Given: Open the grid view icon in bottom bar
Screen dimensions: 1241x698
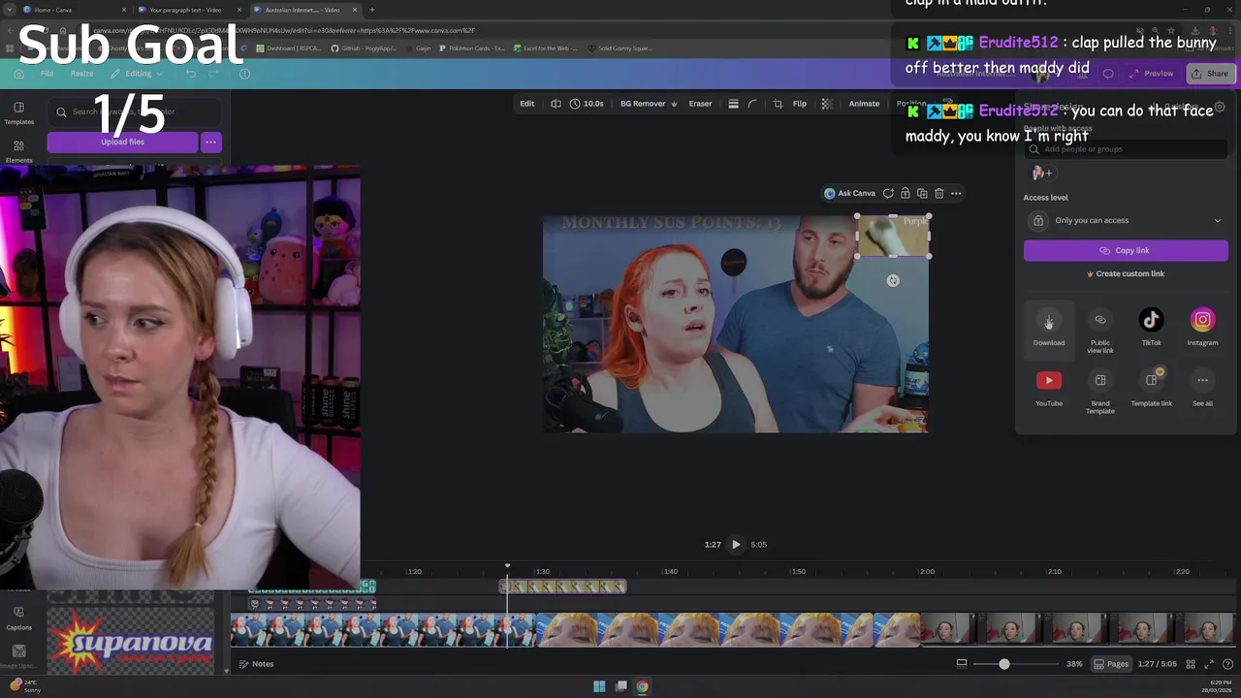Looking at the screenshot, I should pos(1191,664).
